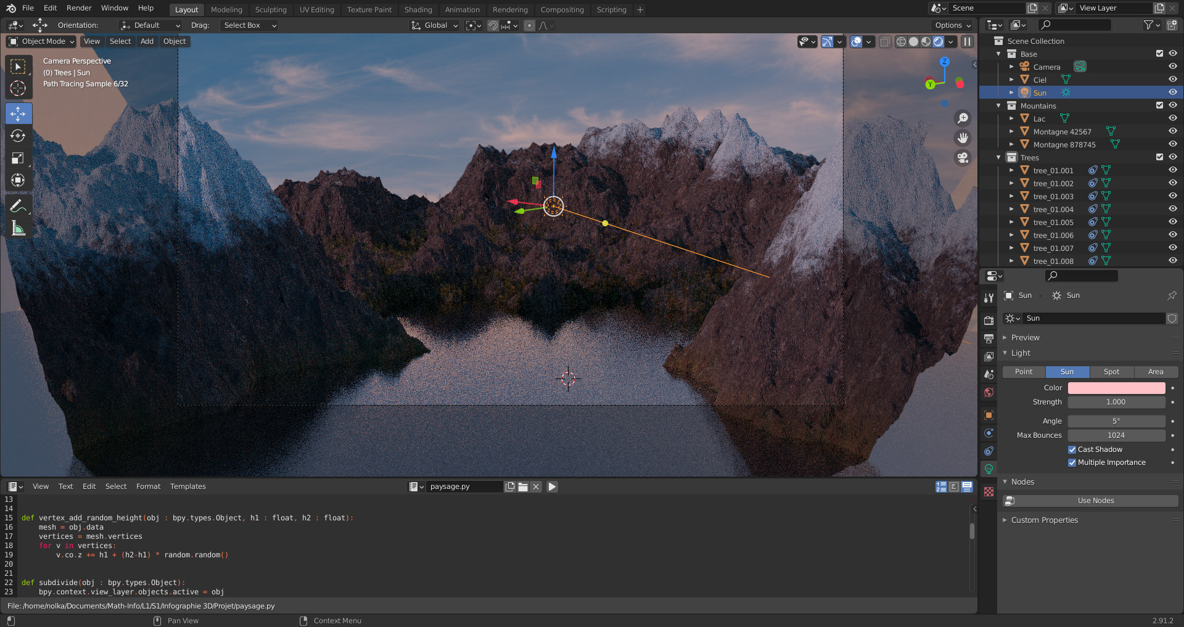Click the Run Script play button

552,486
